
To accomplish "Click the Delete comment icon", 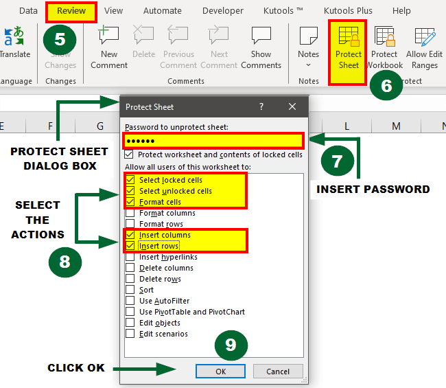I will 143,36.
